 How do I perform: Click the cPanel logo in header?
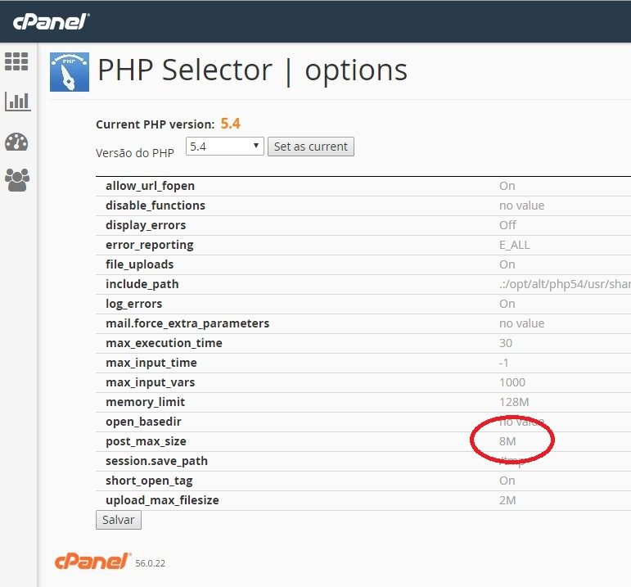coord(51,21)
